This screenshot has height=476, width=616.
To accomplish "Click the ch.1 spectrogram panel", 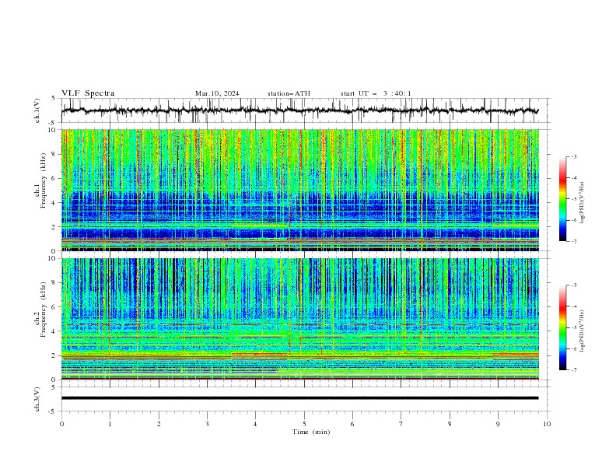I will [300, 190].
